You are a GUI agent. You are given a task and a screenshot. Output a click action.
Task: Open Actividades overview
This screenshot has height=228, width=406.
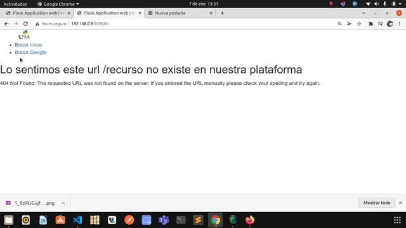[15, 4]
